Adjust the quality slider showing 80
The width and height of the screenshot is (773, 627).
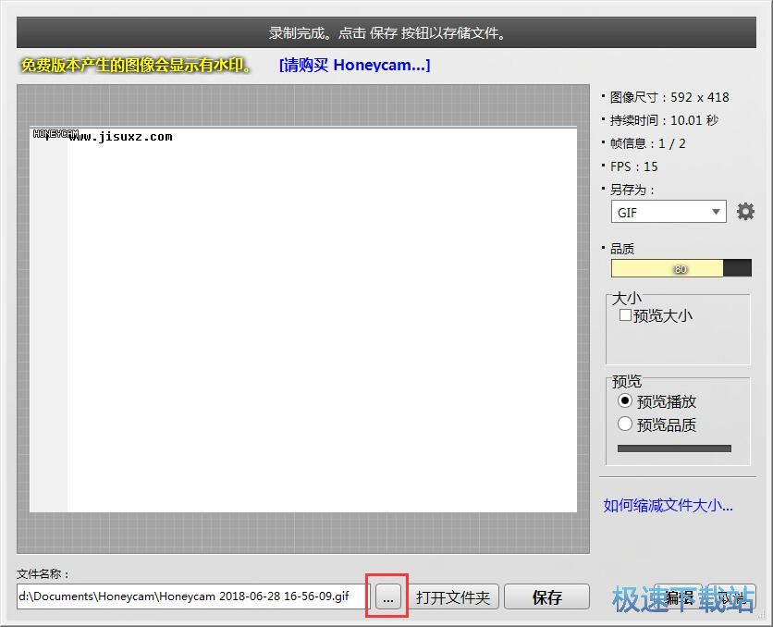tap(681, 268)
